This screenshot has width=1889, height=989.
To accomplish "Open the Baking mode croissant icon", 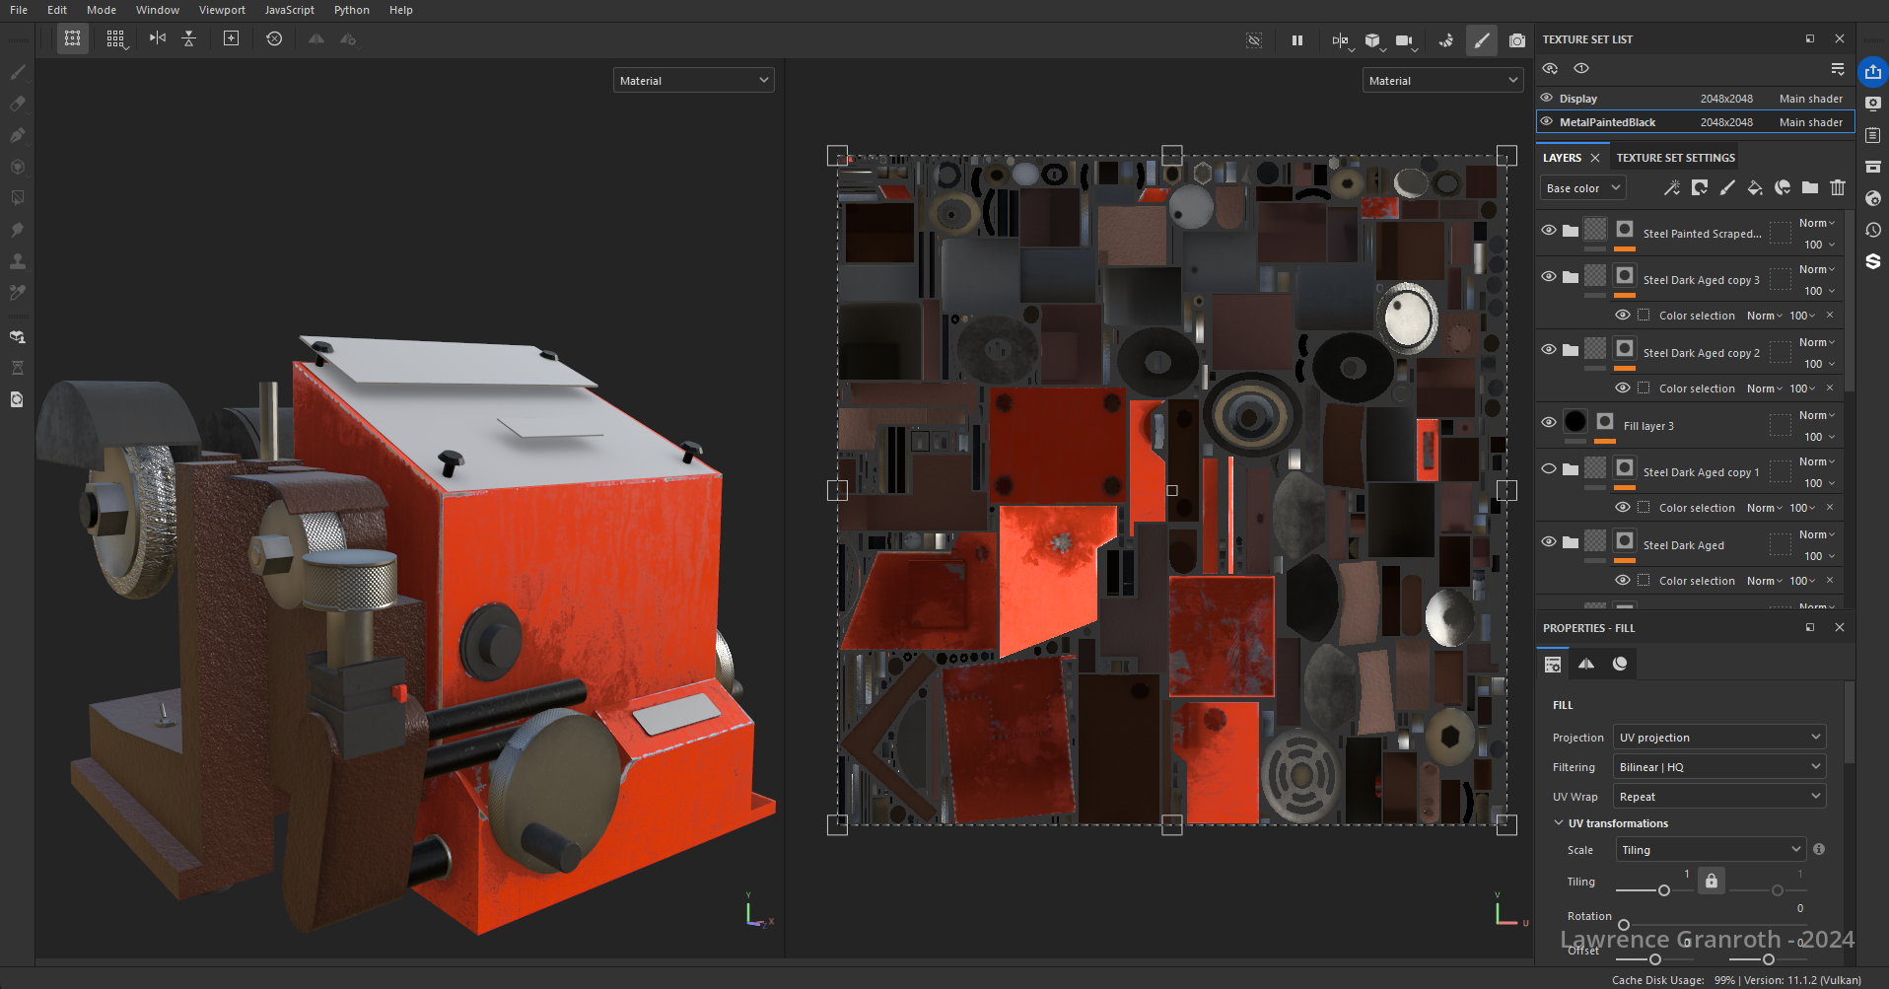I will click(x=1445, y=40).
